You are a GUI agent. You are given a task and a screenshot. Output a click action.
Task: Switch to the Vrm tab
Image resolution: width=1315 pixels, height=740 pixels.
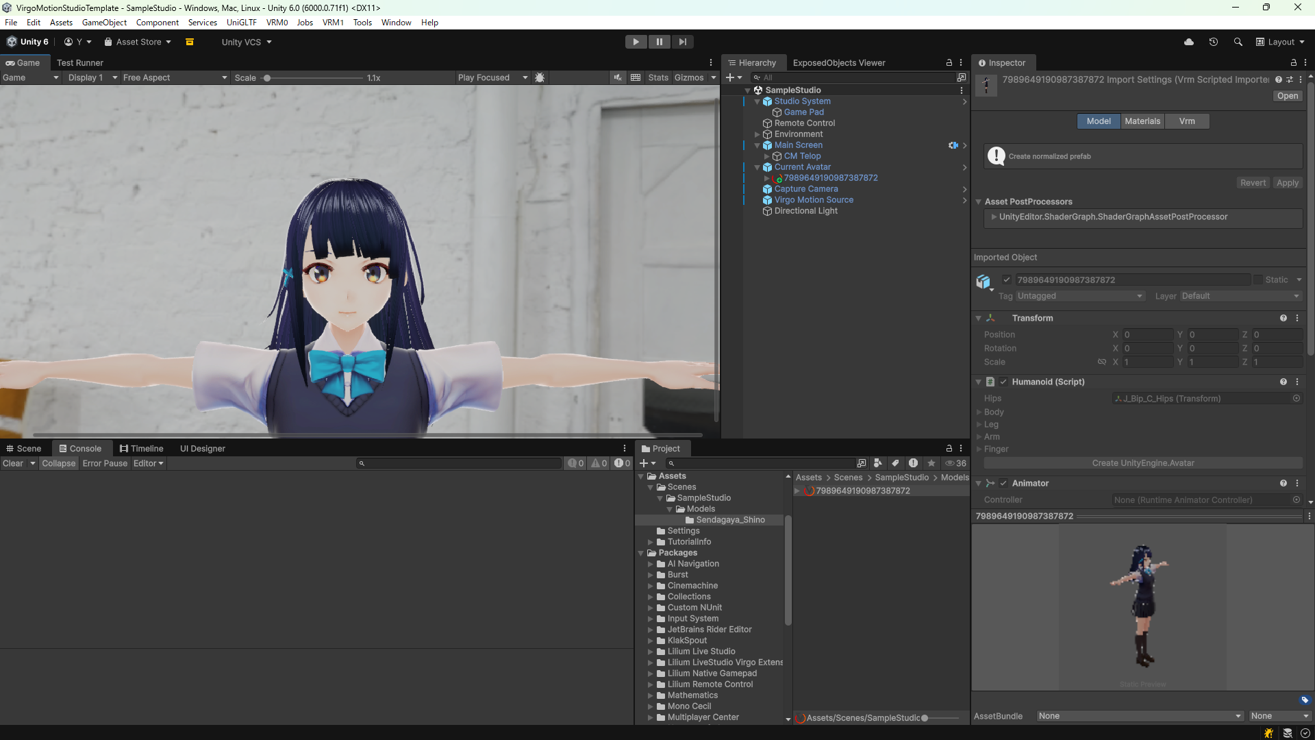(x=1187, y=121)
